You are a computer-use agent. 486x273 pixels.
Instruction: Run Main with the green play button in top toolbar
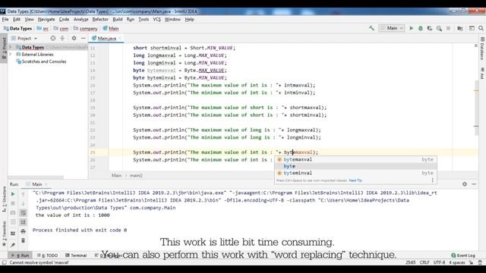point(412,28)
